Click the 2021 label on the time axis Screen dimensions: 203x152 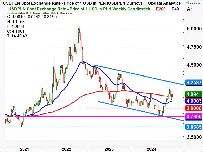[24, 149]
